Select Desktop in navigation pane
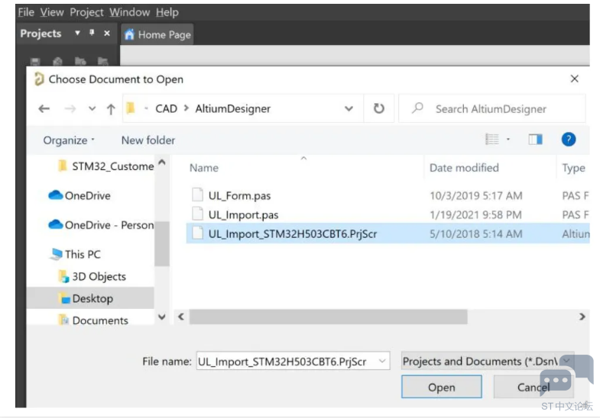 tap(90, 298)
